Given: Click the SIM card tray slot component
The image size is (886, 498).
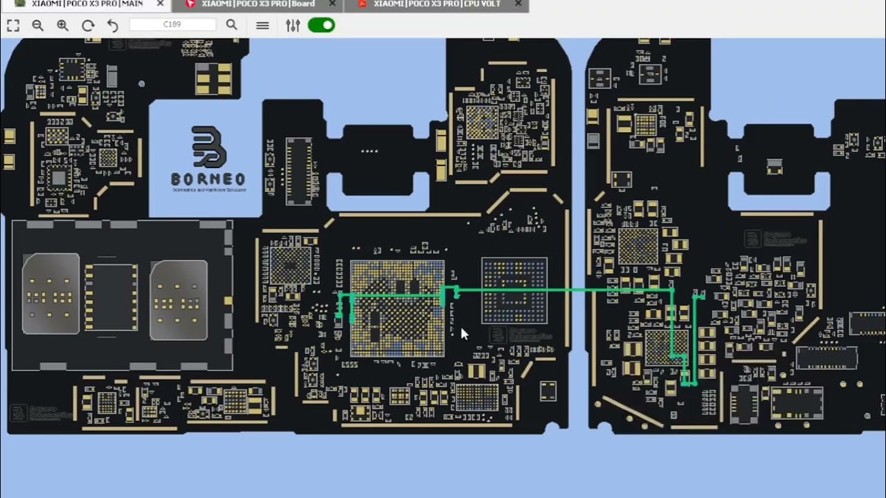Looking at the screenshot, I should (122, 296).
